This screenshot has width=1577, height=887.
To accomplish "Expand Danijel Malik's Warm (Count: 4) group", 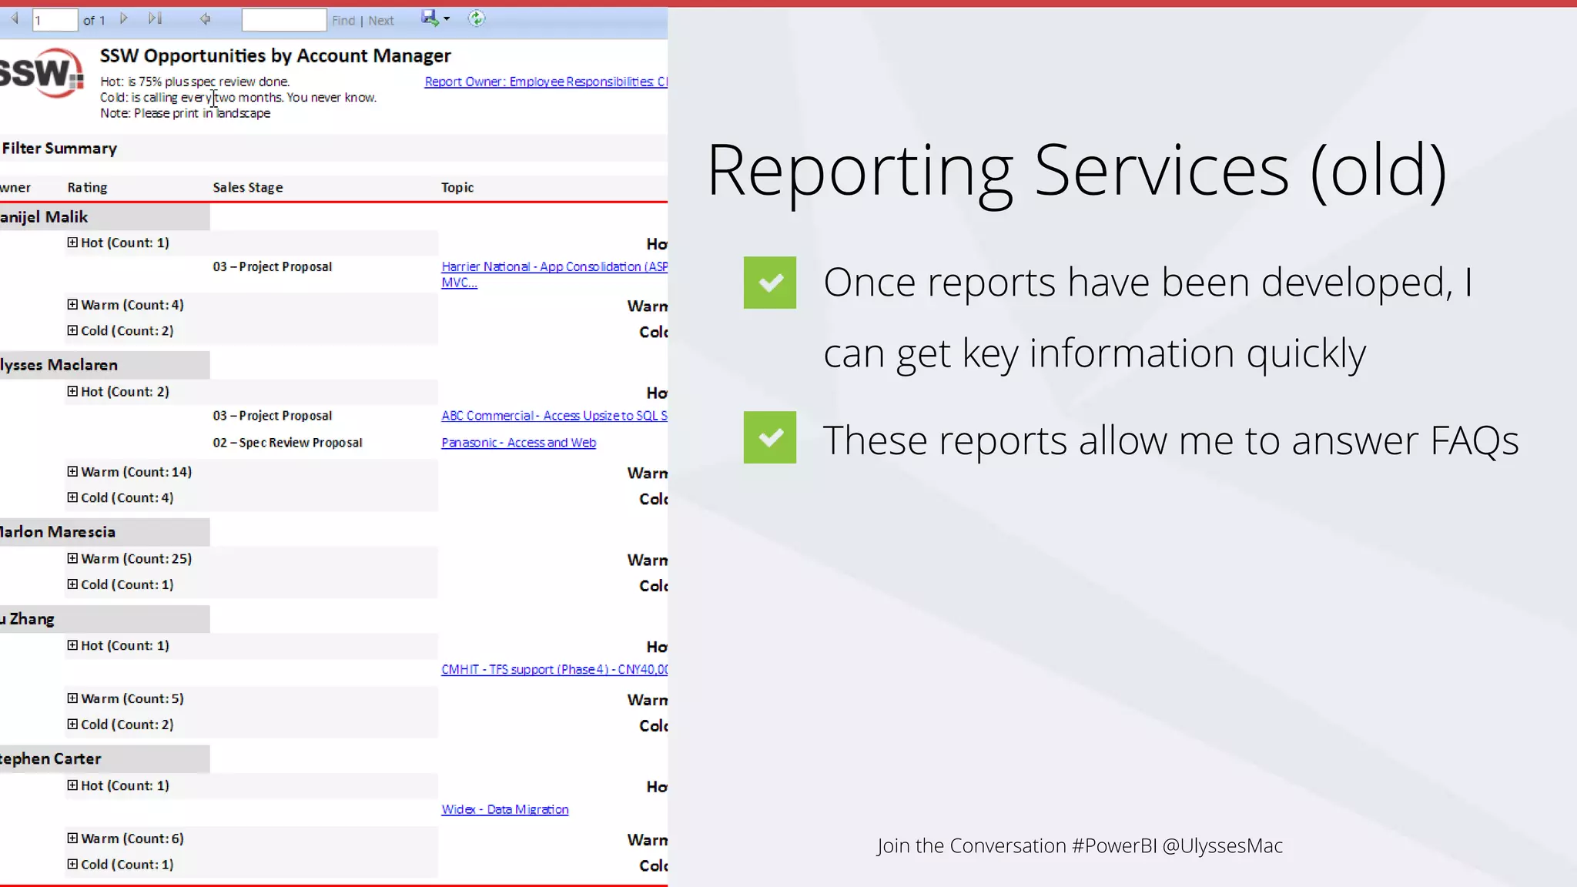I will click(72, 305).
